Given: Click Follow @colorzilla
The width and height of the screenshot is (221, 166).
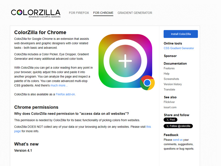Looking at the screenshot, I should (178, 126).
